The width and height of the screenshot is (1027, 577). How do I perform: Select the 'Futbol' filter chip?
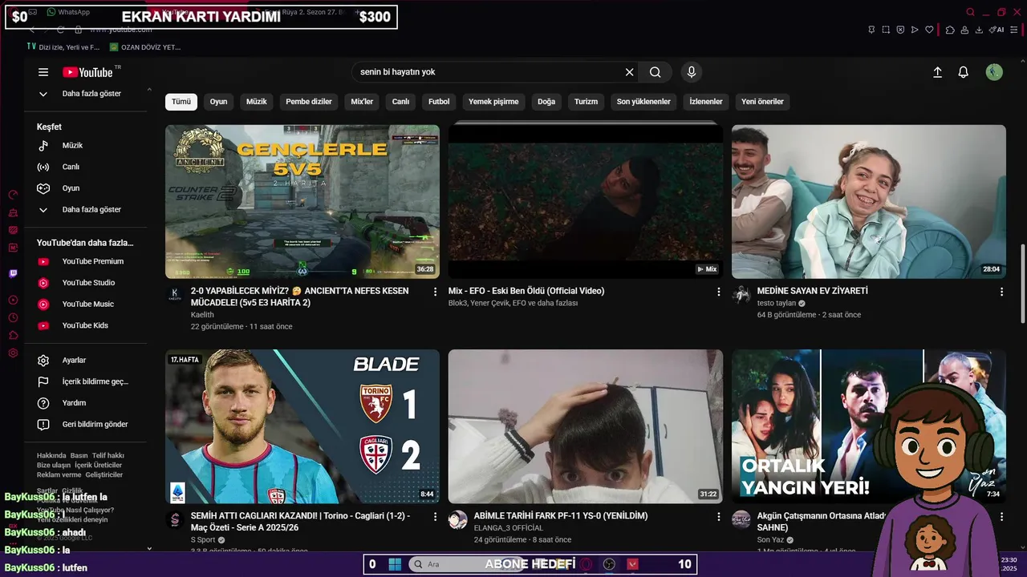pos(439,102)
